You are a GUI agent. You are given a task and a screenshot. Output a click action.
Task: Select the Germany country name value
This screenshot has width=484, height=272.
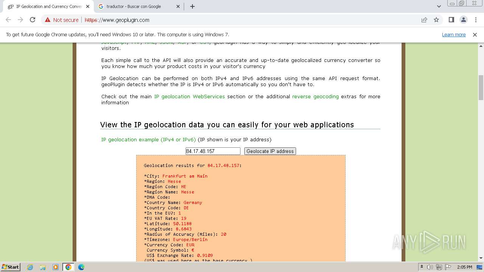click(x=193, y=202)
